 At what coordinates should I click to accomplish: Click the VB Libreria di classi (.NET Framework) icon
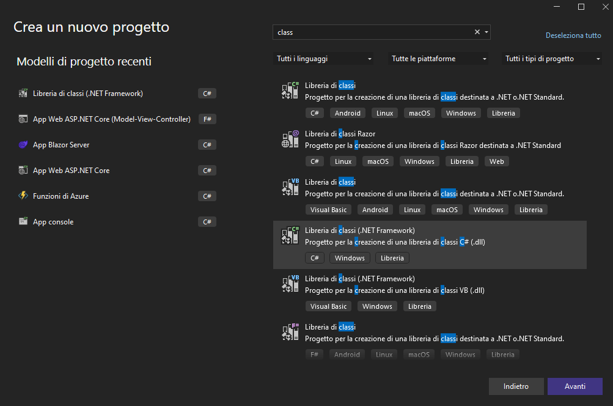click(x=290, y=284)
